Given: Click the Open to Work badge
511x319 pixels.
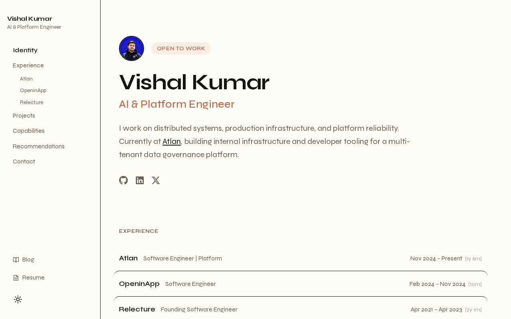Looking at the screenshot, I should pyautogui.click(x=181, y=48).
